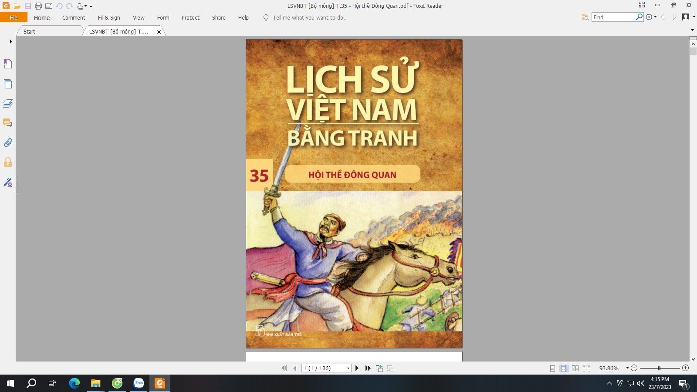
Task: Open the advanced search folder icon
Action: pos(585,17)
